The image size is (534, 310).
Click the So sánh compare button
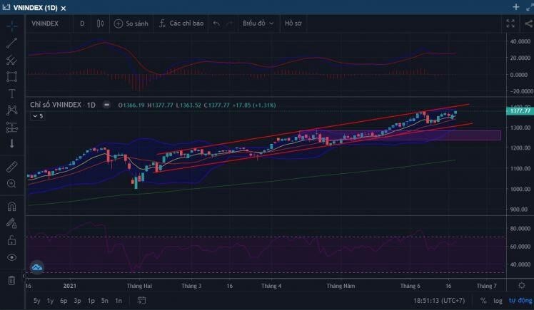pos(131,24)
